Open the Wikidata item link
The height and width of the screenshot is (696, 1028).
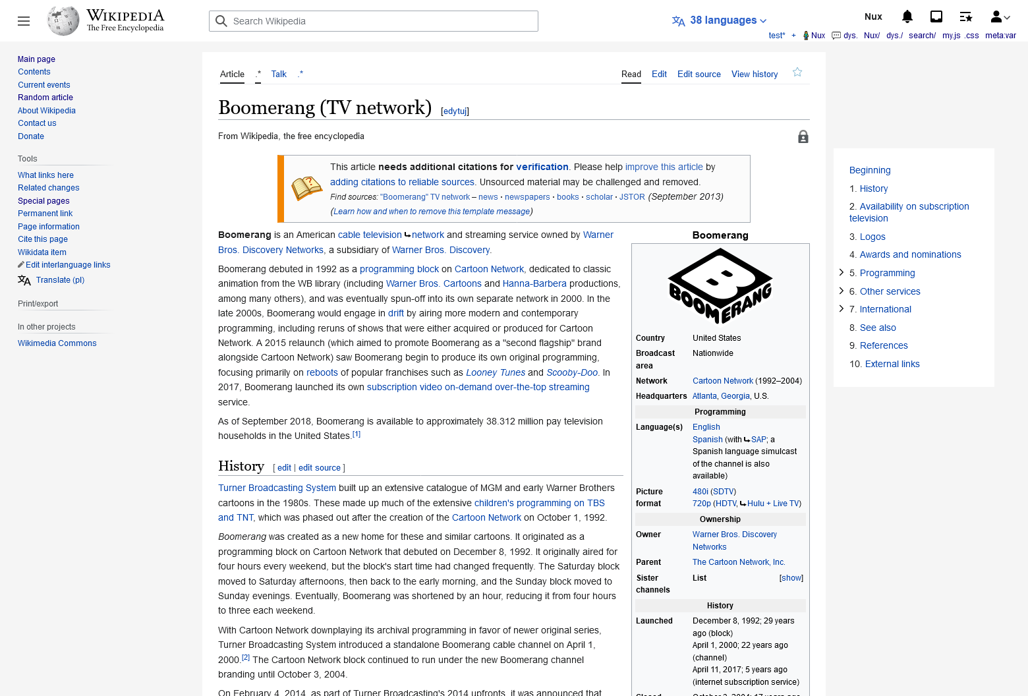click(x=42, y=252)
